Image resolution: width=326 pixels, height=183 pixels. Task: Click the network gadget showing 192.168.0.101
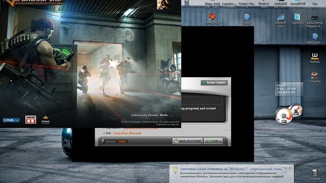(x=289, y=89)
